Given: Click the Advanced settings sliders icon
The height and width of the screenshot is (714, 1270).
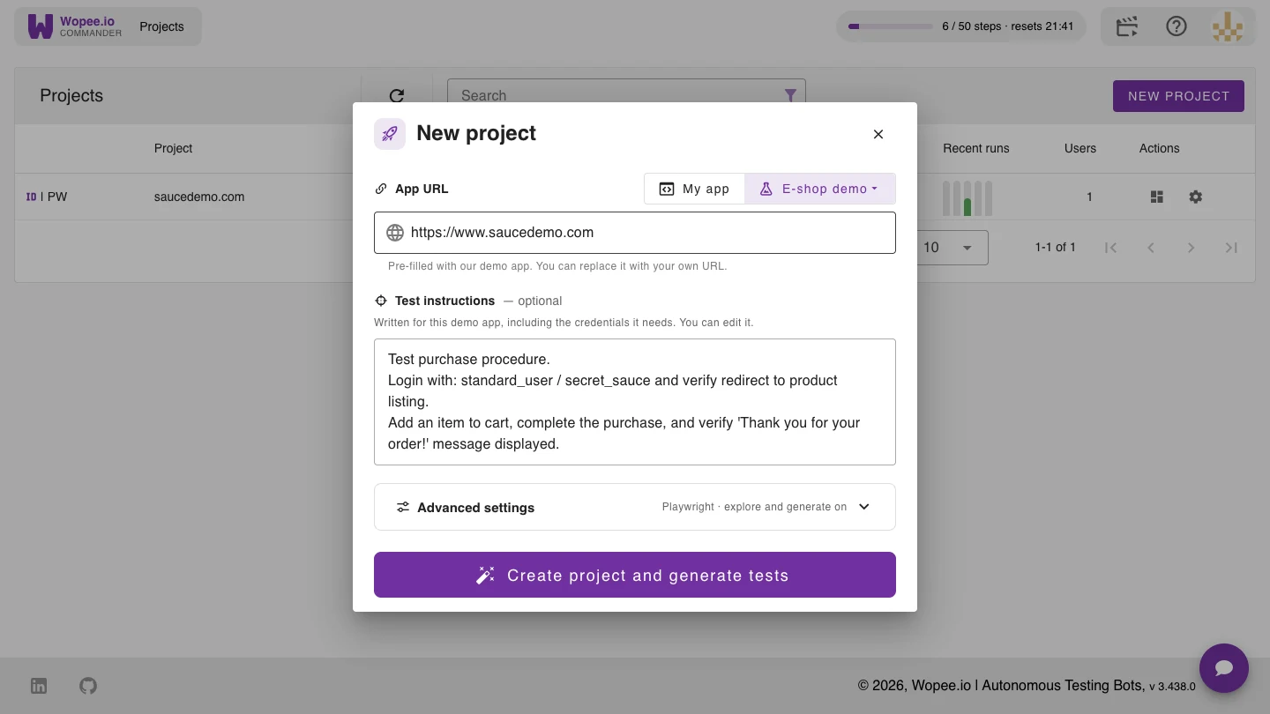Looking at the screenshot, I should (403, 507).
